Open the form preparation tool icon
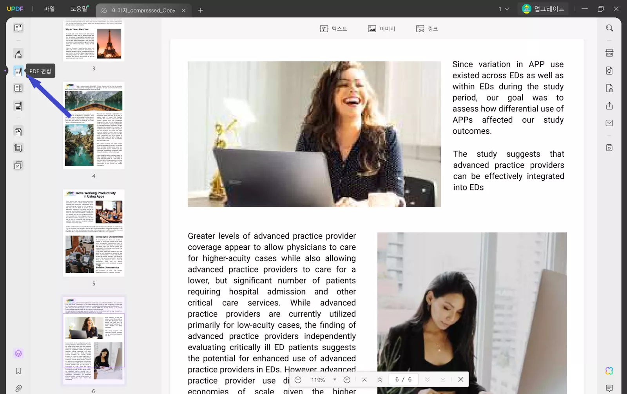This screenshot has height=394, width=627. [18, 88]
